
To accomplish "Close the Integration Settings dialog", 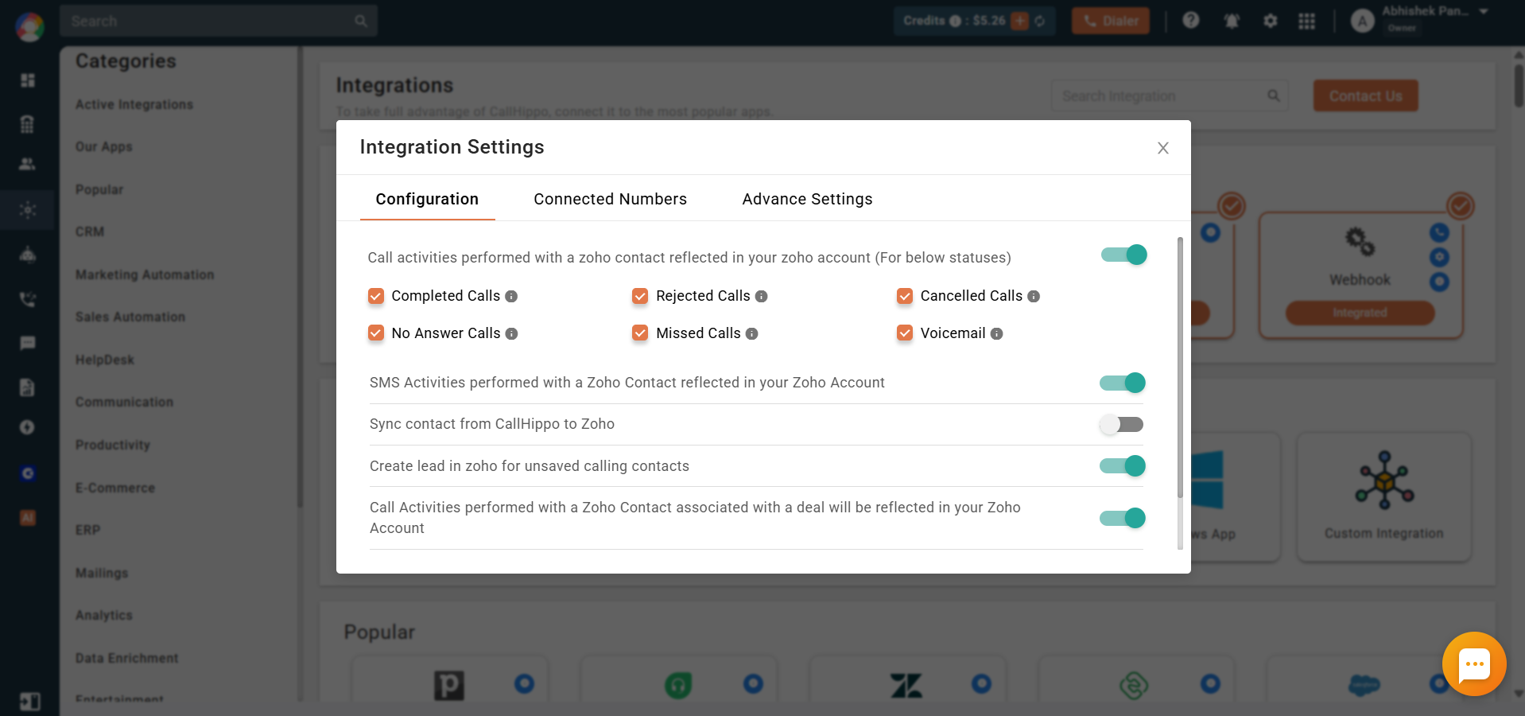I will pyautogui.click(x=1162, y=148).
